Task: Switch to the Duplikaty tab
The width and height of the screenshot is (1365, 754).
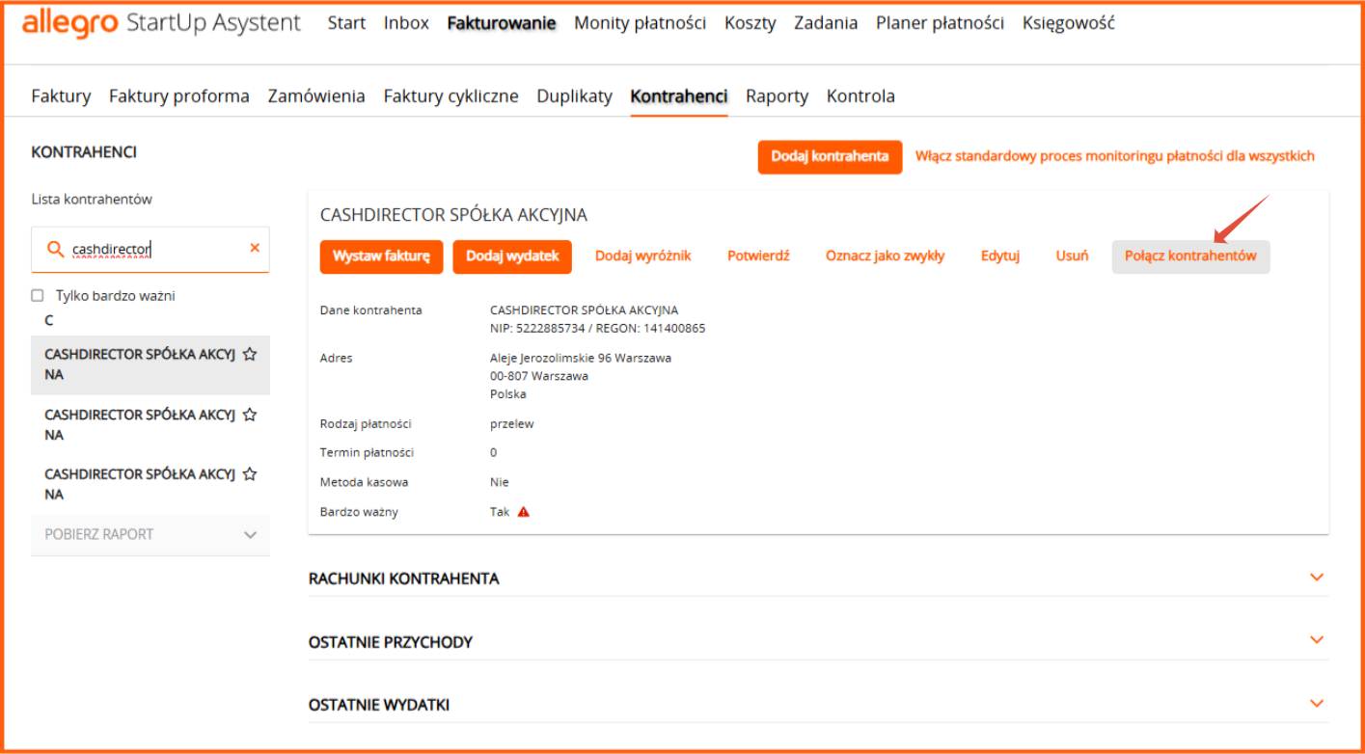Action: (x=575, y=96)
